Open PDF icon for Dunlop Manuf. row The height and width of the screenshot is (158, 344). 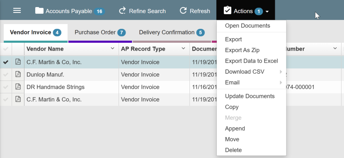click(x=18, y=74)
